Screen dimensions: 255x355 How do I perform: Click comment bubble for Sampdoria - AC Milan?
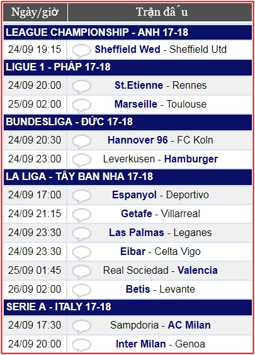(81, 326)
